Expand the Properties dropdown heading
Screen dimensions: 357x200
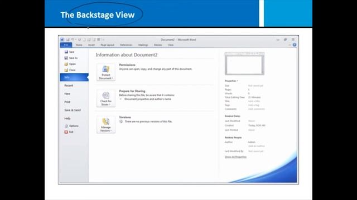[231, 81]
